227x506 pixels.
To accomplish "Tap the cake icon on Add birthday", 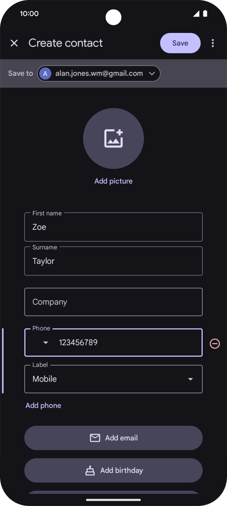I will pos(90,470).
